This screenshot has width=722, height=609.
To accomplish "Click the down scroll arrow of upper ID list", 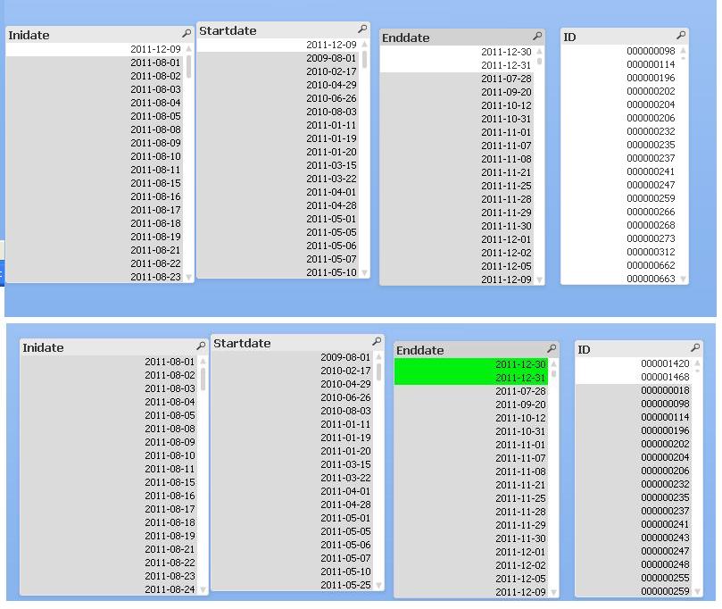I will (x=684, y=279).
